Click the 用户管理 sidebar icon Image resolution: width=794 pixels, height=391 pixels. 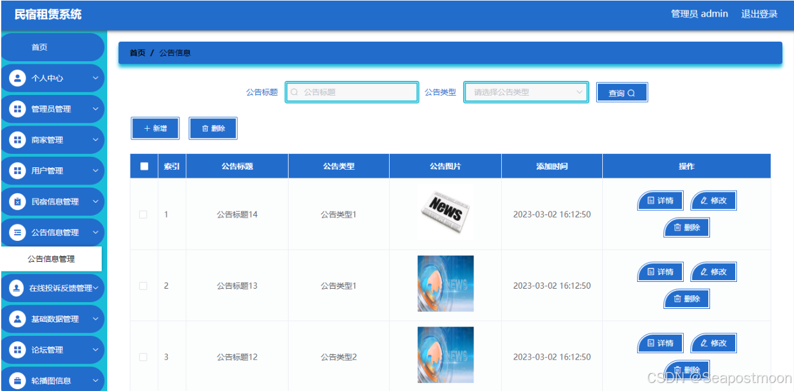pos(16,170)
